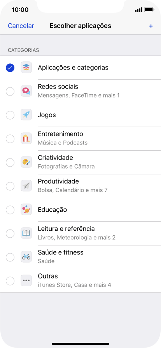Tap the Leitura e referência book icon
The image size is (161, 348).
[26, 233]
